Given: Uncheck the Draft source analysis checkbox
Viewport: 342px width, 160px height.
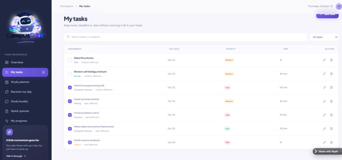Looking at the screenshot, I should click(x=70, y=142).
